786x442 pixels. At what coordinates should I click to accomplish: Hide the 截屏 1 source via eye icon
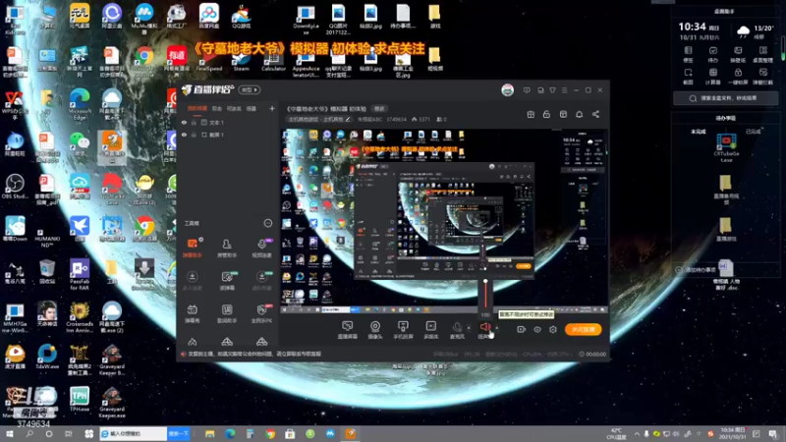184,135
